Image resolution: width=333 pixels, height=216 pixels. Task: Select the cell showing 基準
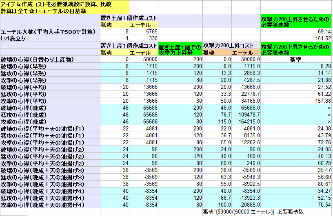pos(297,60)
